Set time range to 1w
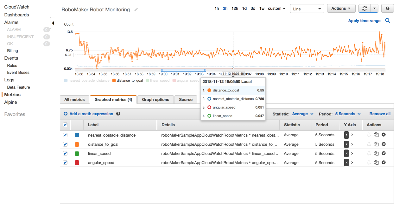 (x=262, y=9)
